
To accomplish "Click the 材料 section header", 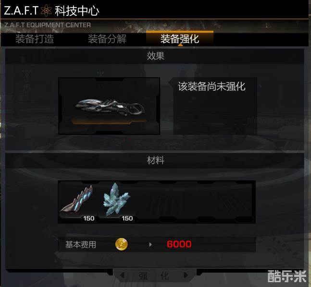I will click(156, 160).
